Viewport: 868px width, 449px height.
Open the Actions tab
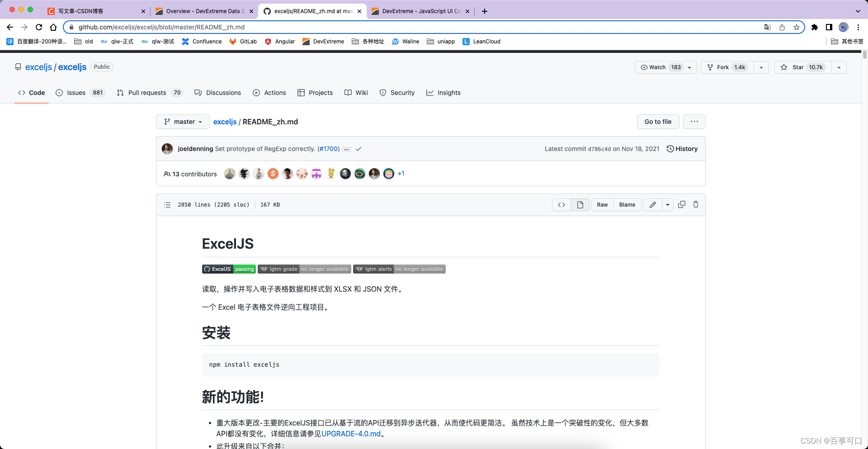[269, 93]
